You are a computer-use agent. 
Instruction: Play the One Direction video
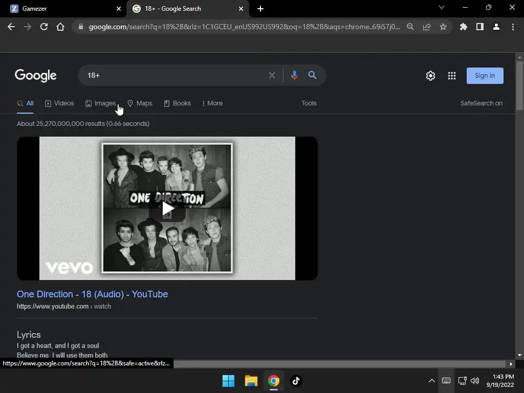click(167, 209)
